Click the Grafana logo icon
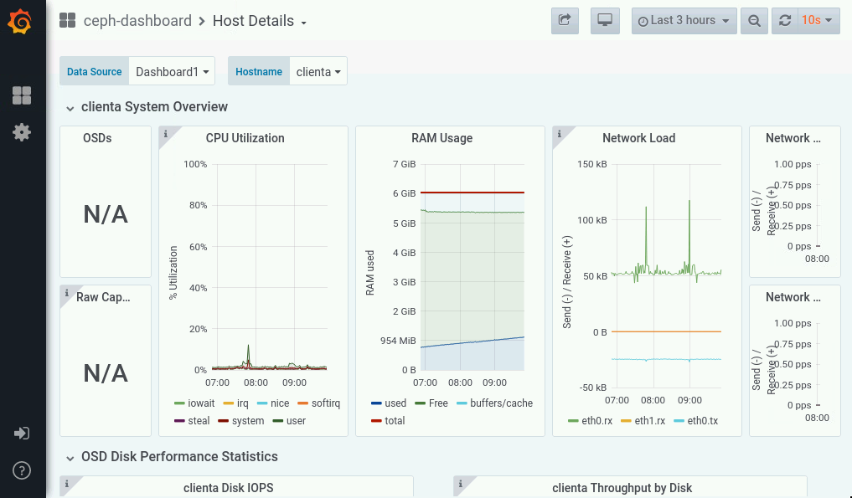 point(20,22)
